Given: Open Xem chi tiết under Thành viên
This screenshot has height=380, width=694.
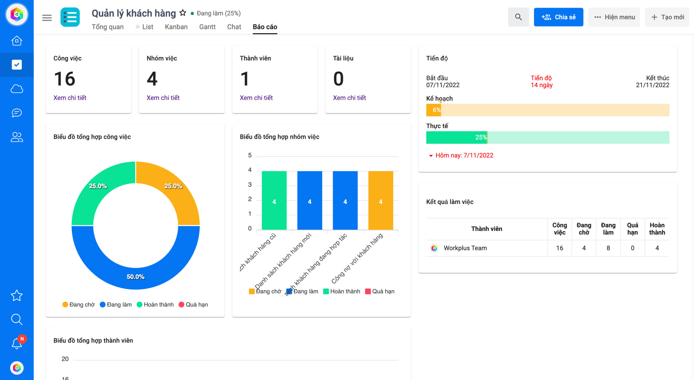Looking at the screenshot, I should click(256, 98).
